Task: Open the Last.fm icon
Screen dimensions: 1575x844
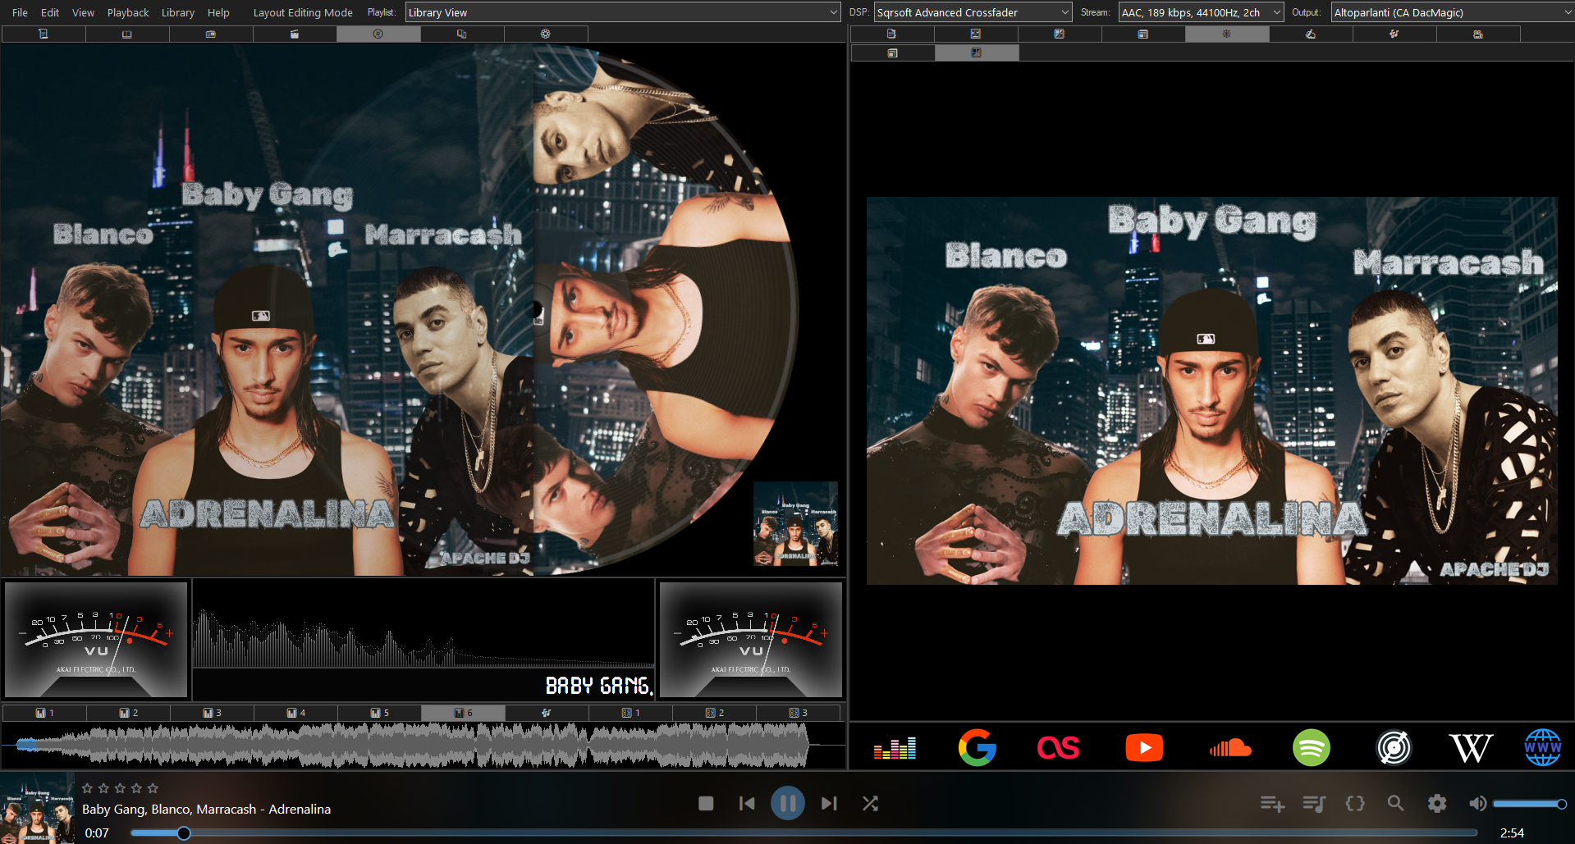Action: [x=1059, y=748]
